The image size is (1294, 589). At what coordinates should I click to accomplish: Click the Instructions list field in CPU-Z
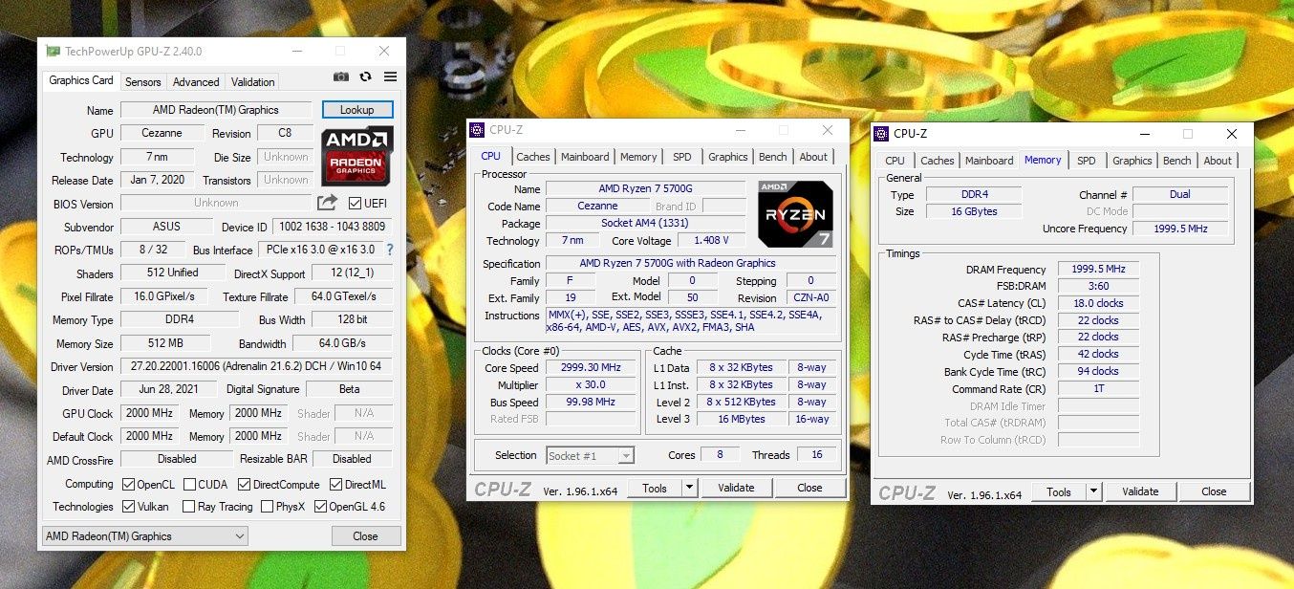click(691, 321)
